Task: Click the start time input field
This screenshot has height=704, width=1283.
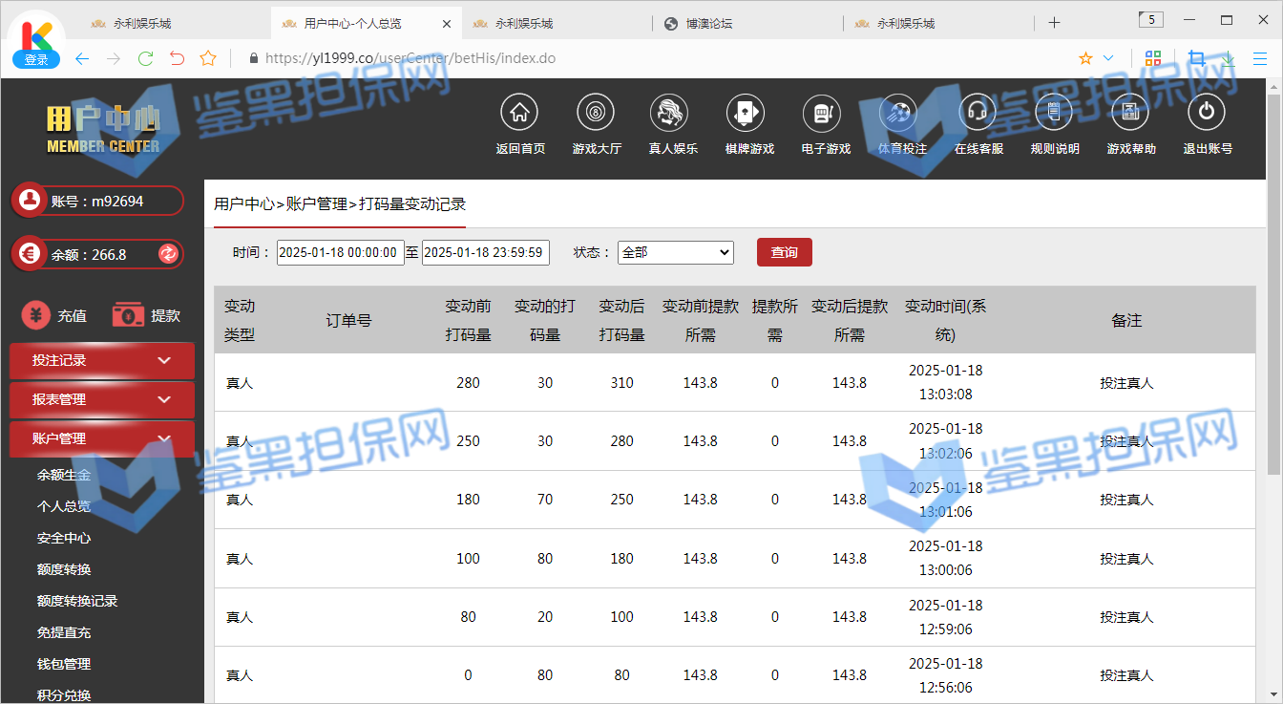Action: coord(340,252)
